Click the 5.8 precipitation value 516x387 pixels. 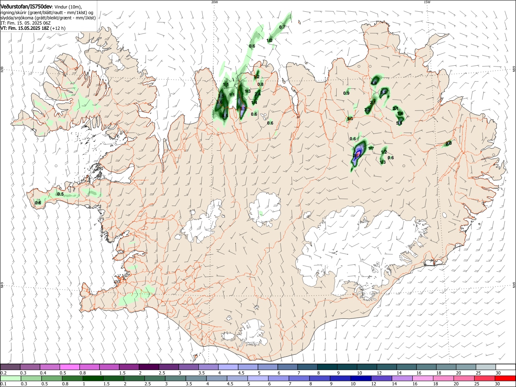(x=399, y=123)
